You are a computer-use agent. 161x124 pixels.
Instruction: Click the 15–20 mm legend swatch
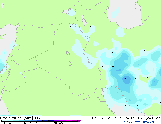[x=40, y=121]
